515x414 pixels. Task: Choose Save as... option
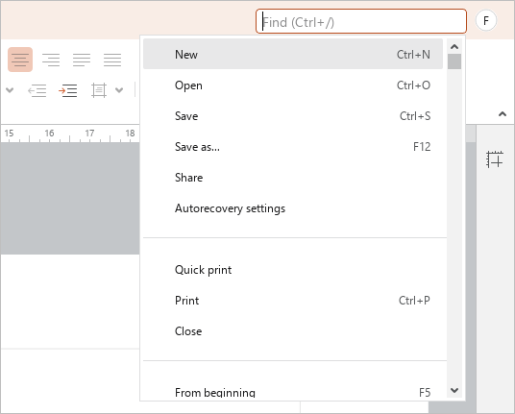click(x=293, y=146)
